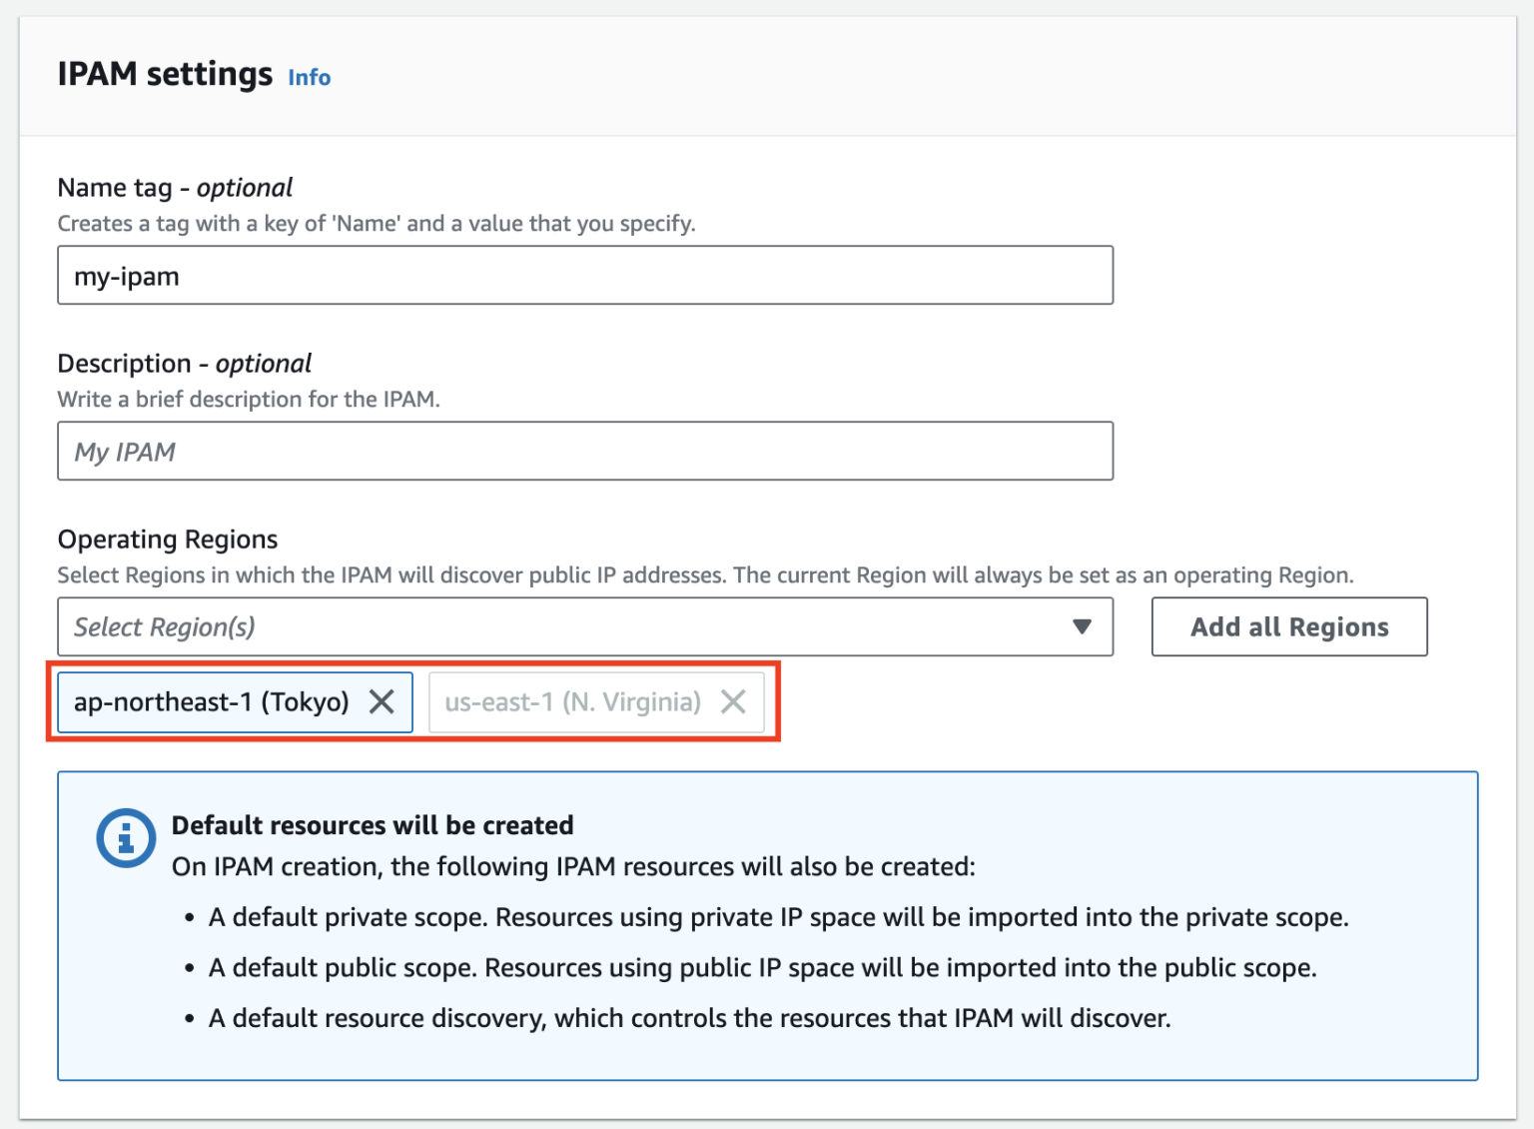
Task: Click the Add all Regions button
Action: (1288, 626)
